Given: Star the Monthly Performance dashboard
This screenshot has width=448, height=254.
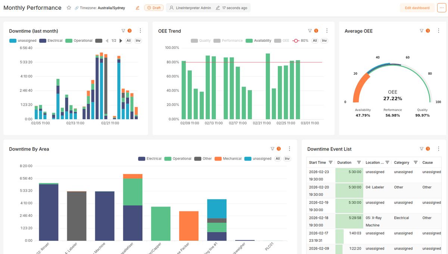Looking at the screenshot, I should [x=69, y=7].
